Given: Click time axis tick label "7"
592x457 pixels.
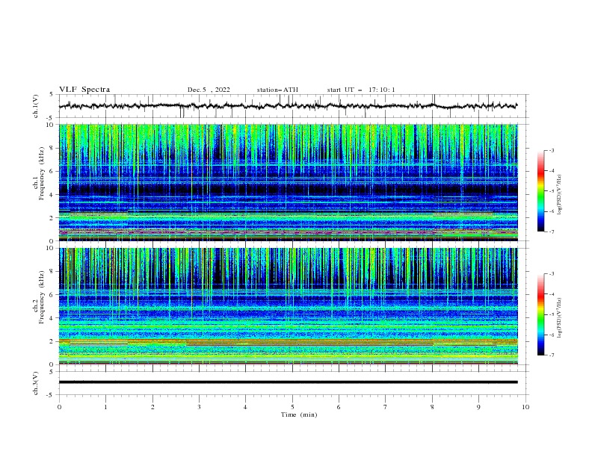Looking at the screenshot, I should (386, 407).
